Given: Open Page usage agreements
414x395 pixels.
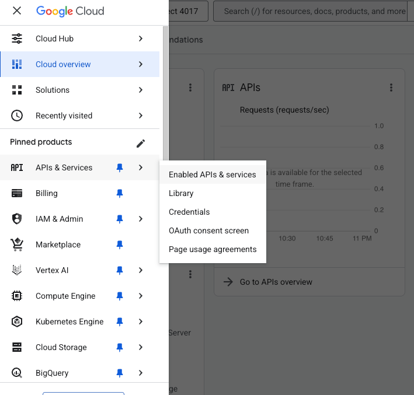Looking at the screenshot, I should pos(213,249).
